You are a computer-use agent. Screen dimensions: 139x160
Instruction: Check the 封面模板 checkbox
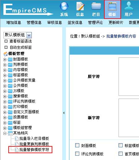[x=77, y=145]
